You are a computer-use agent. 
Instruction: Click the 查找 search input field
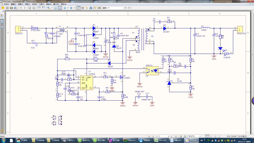click(117, 8)
